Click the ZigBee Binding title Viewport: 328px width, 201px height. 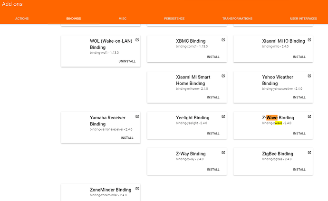click(278, 154)
